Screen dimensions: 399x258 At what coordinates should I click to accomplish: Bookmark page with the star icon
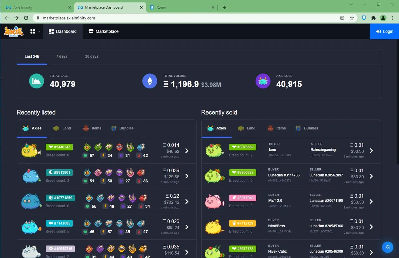[x=352, y=18]
